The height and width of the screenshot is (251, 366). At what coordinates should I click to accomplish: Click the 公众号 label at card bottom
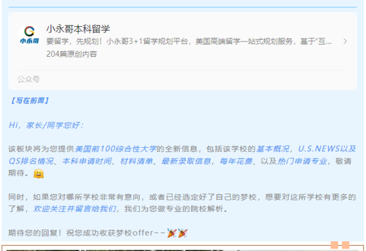(x=29, y=79)
